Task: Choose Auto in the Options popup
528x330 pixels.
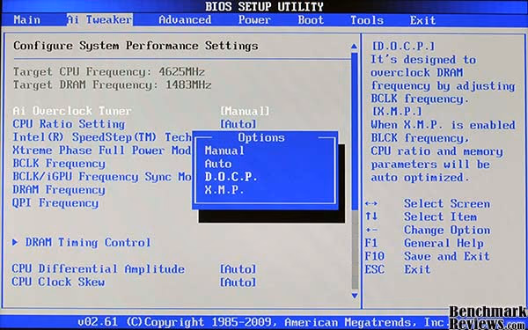Action: [x=218, y=164]
